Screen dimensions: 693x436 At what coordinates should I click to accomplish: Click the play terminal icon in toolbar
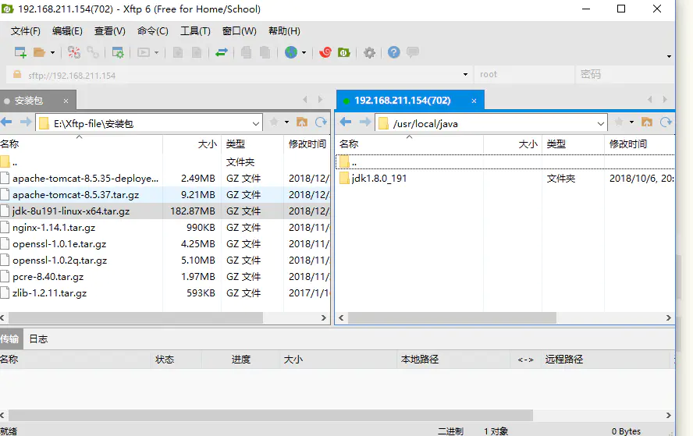point(143,52)
